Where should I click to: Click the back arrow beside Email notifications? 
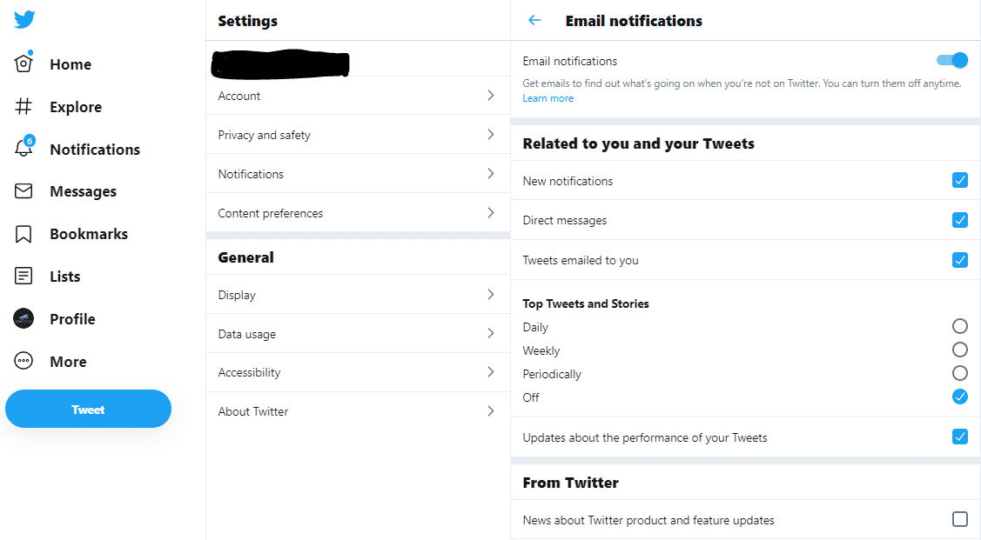(534, 21)
